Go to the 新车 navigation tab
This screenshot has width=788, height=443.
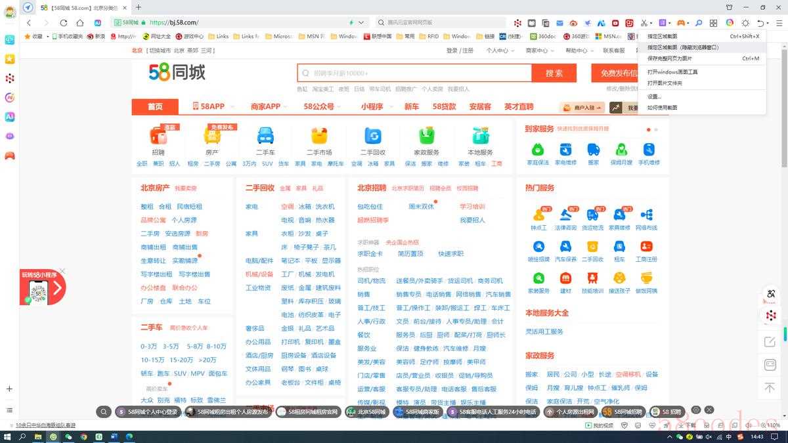(412, 106)
